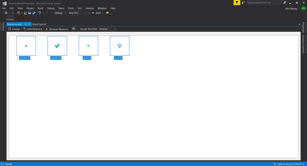Click in the Quick Launch search box
This screenshot has height=166, width=307.
(x=264, y=3)
